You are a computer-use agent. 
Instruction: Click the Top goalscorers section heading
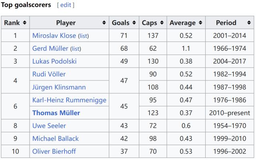[26, 5]
